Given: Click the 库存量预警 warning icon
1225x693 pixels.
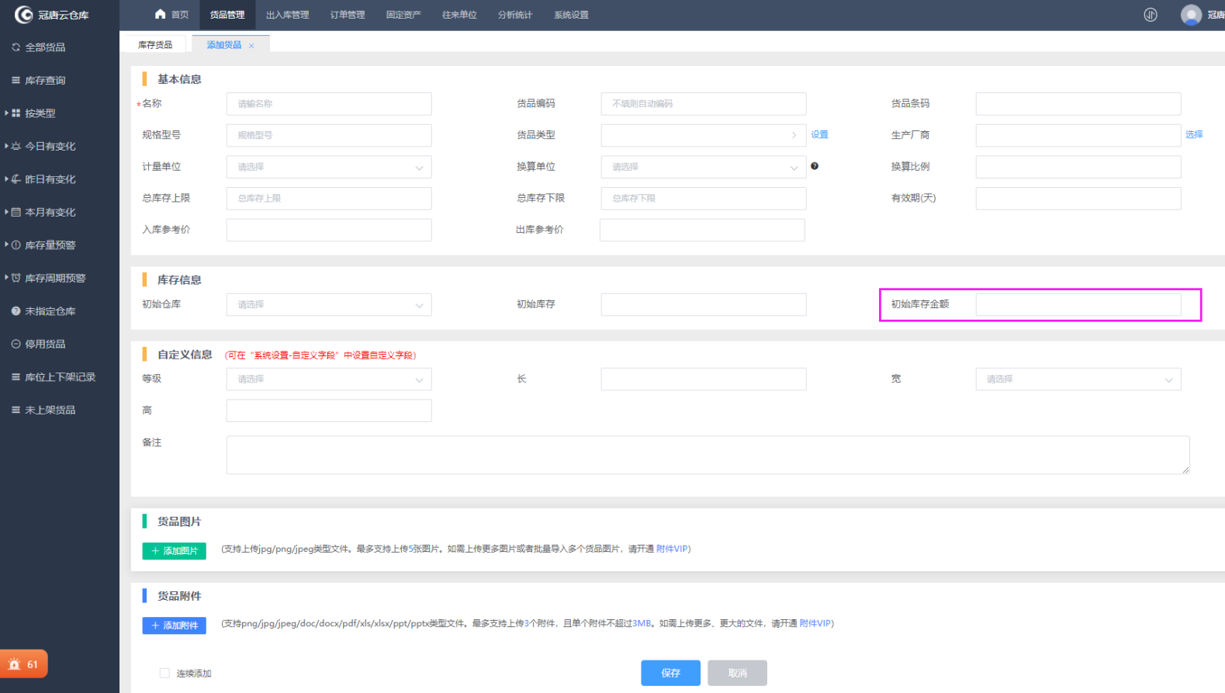Looking at the screenshot, I should (x=16, y=245).
